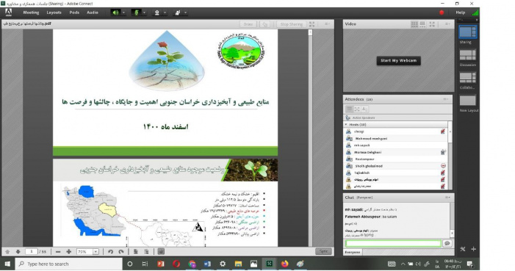Screen dimensions: 515x271
Task: Select Attendees breakout room view icon
Action: 357,109
